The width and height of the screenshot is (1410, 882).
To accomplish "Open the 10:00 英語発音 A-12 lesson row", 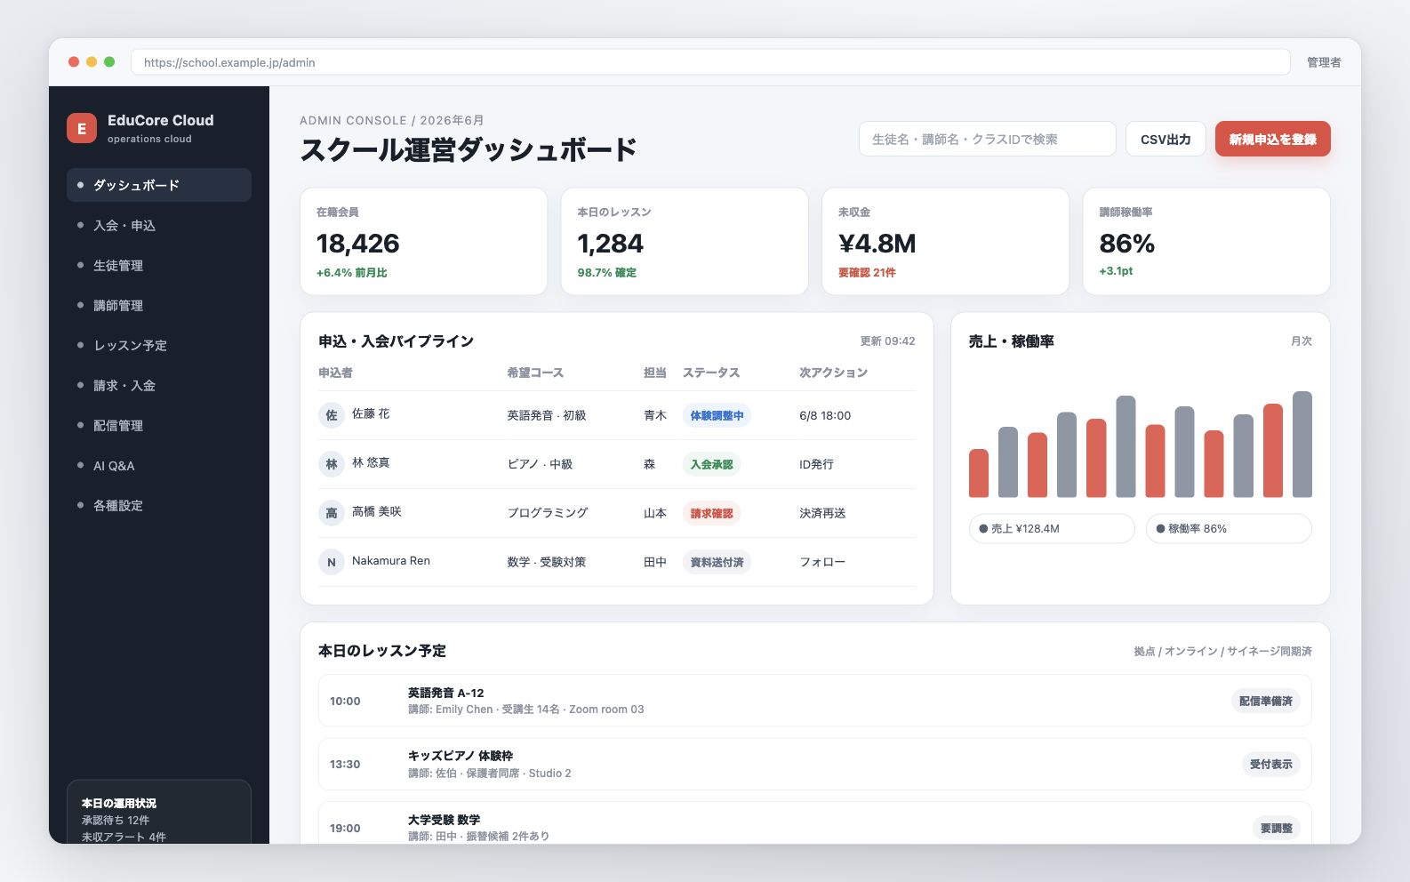I will click(815, 701).
